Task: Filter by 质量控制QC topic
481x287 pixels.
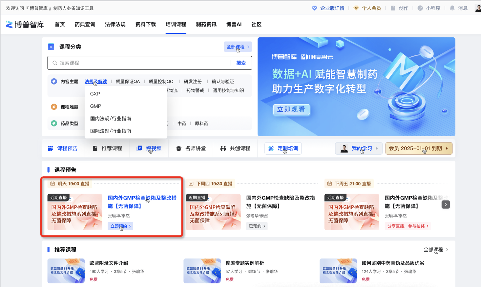Action: click(161, 82)
